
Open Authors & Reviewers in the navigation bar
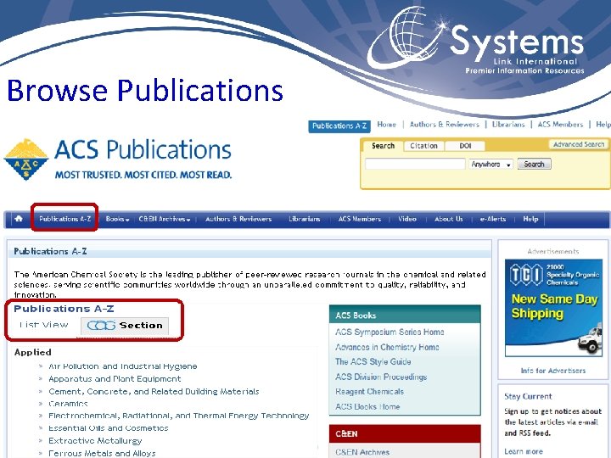238,219
